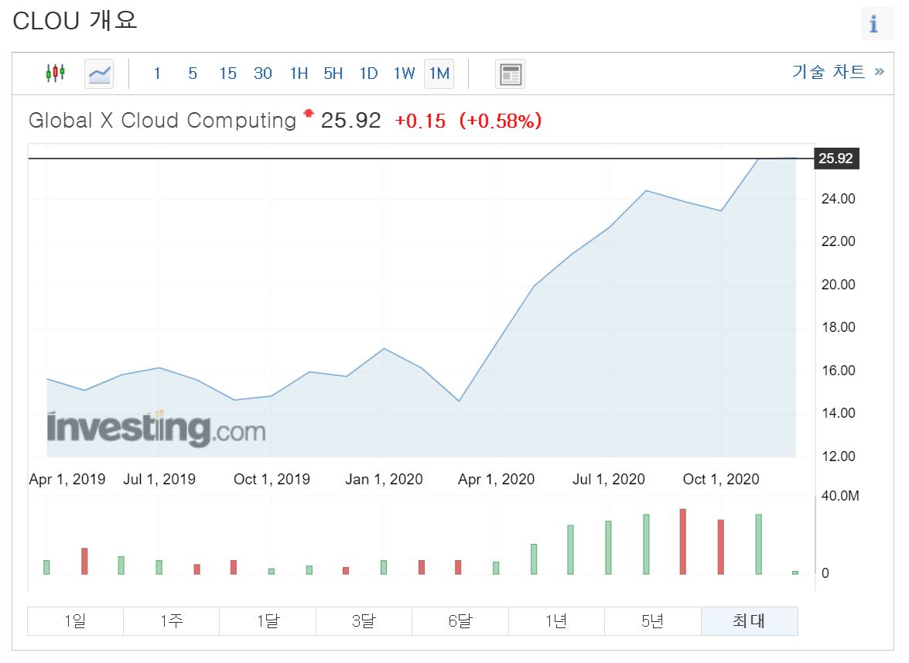
Task: Click the Jul 1, 2019 axis label
Action: tap(159, 480)
